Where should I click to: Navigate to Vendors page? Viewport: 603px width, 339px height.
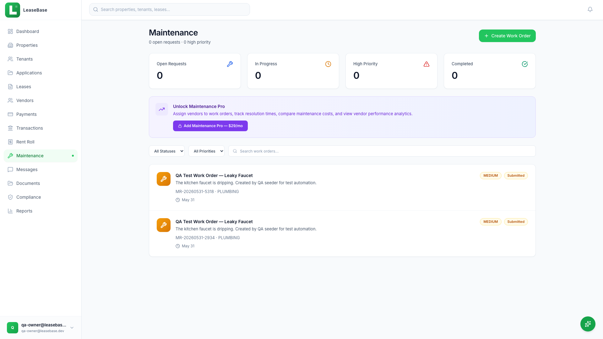(x=41, y=100)
